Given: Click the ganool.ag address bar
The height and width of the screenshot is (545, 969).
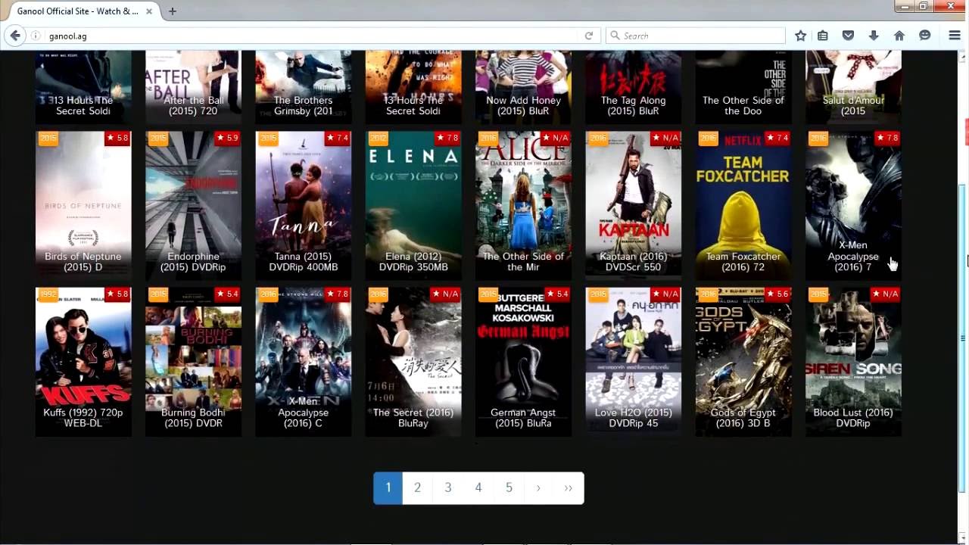Looking at the screenshot, I should [x=310, y=36].
